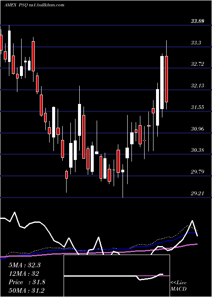Click the 30.38 price axis label

(197, 150)
